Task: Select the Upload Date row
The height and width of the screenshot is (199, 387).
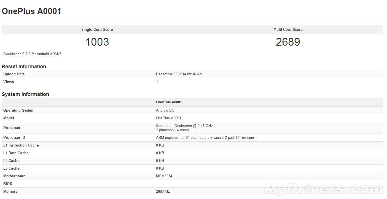Action: (x=14, y=74)
